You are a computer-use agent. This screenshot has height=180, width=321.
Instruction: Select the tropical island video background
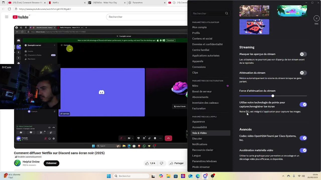292,11
